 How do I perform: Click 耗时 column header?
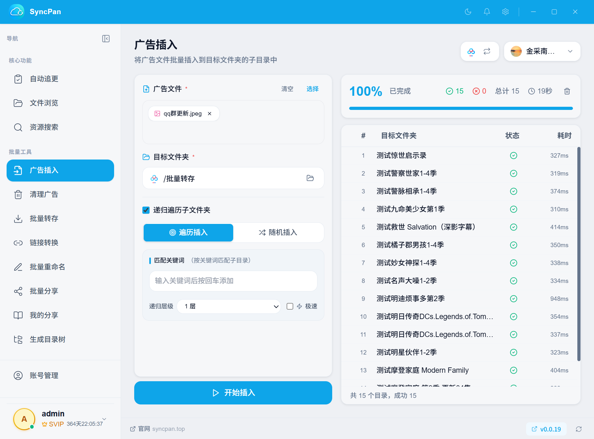(x=564, y=136)
